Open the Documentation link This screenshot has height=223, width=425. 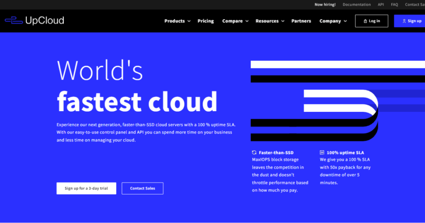[357, 5]
